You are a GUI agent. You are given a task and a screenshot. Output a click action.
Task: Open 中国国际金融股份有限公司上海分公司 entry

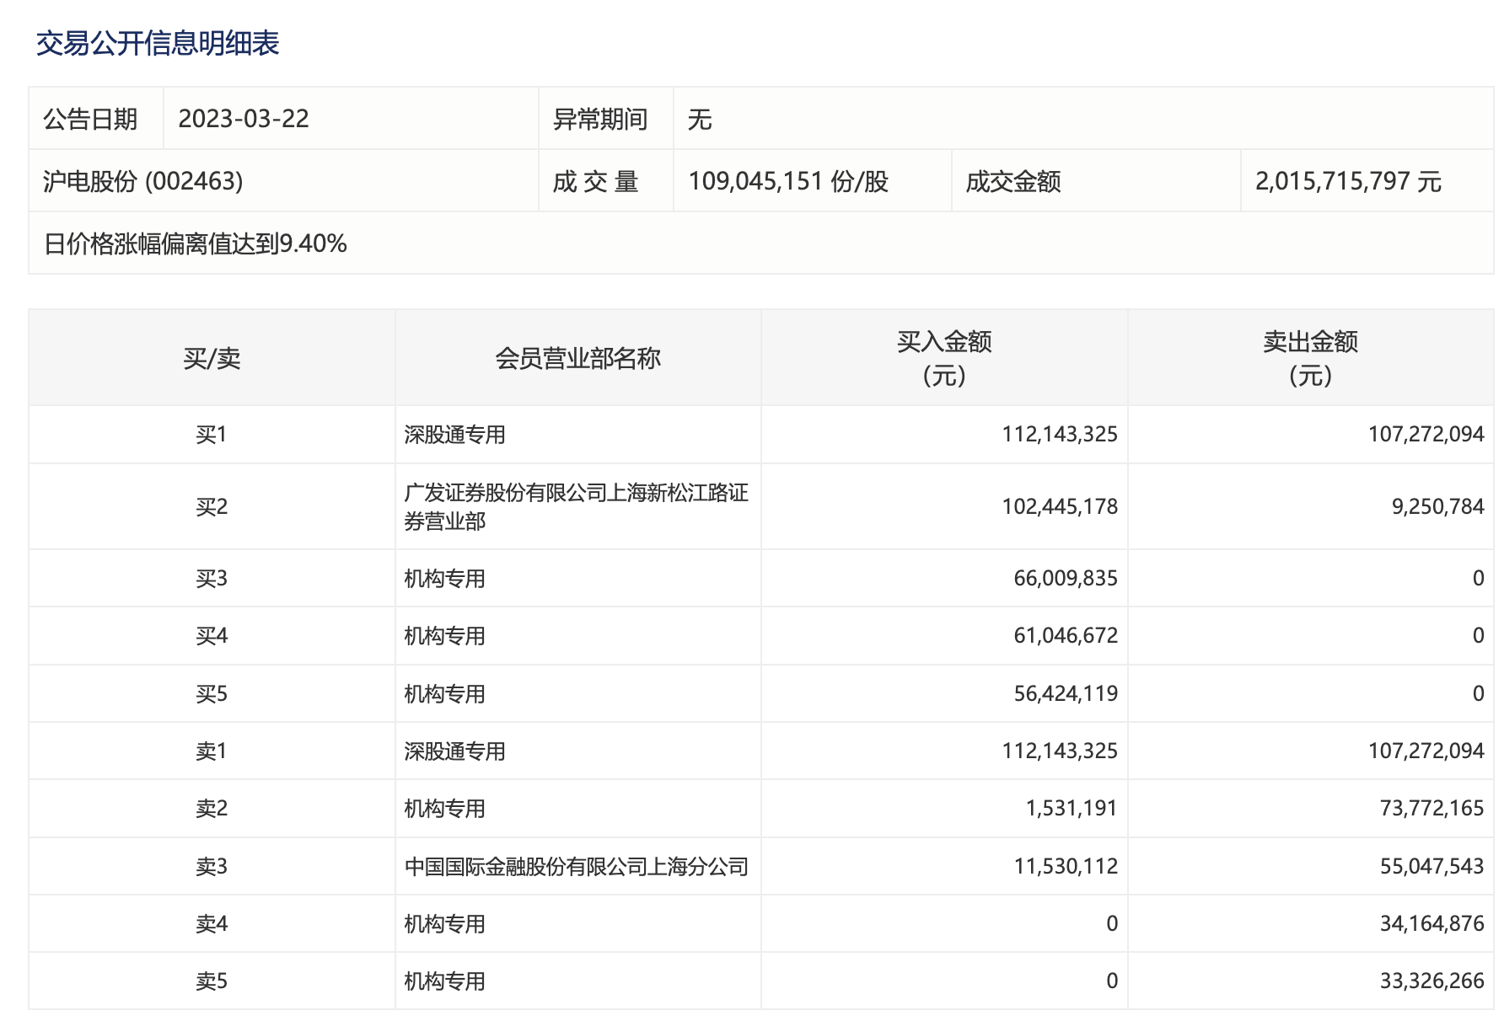tap(576, 867)
